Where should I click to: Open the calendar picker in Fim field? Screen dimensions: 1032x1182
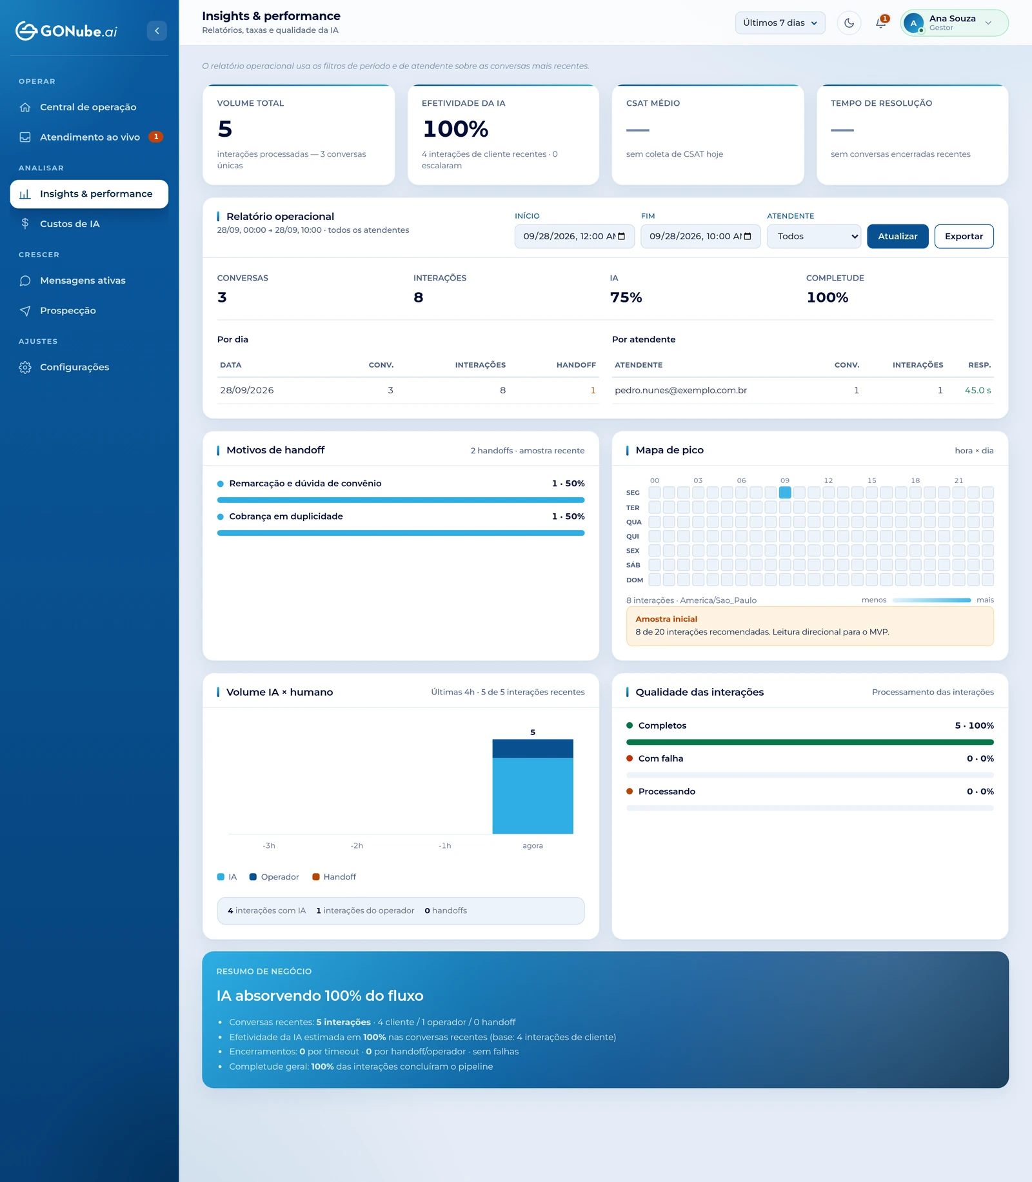click(748, 237)
